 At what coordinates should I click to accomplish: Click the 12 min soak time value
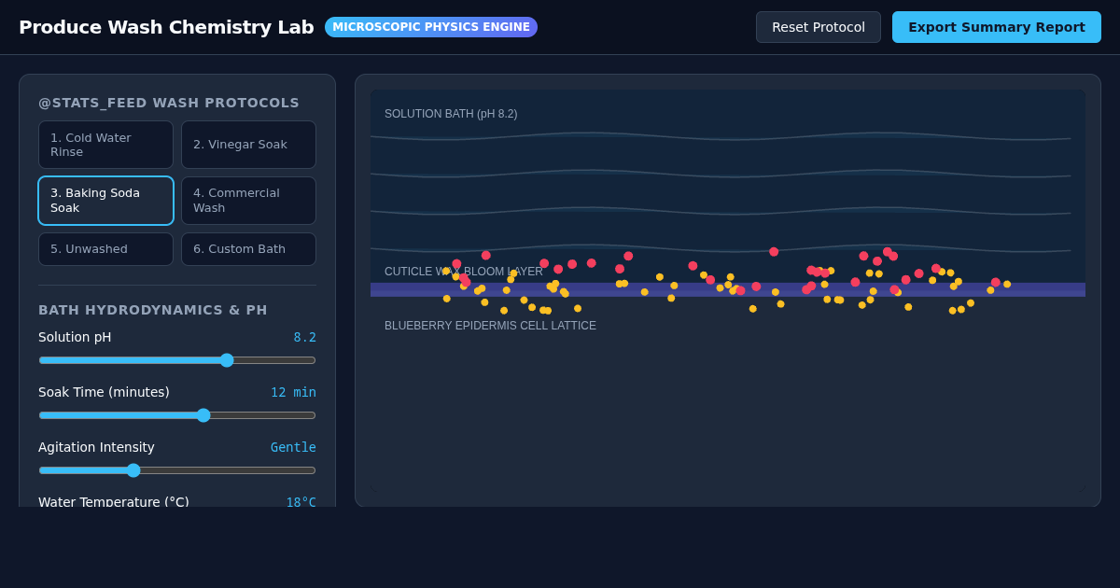pyautogui.click(x=293, y=393)
